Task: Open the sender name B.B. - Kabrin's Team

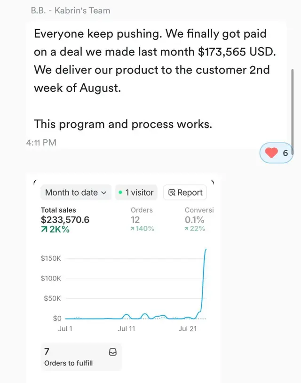Action: [71, 10]
